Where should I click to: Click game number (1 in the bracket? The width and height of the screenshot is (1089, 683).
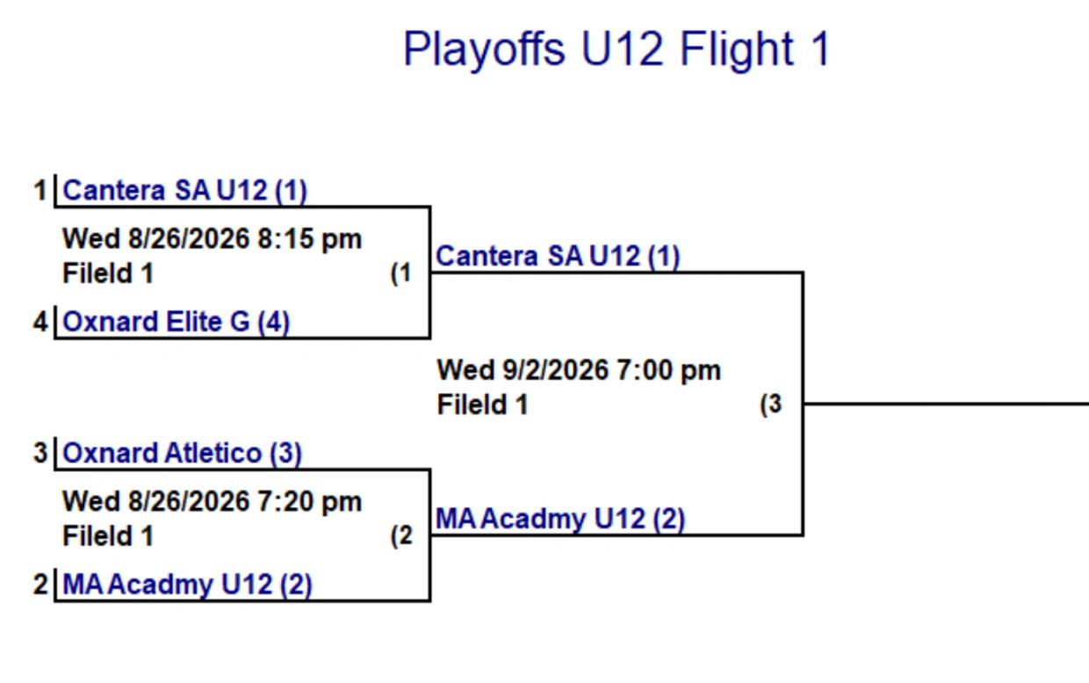401,273
